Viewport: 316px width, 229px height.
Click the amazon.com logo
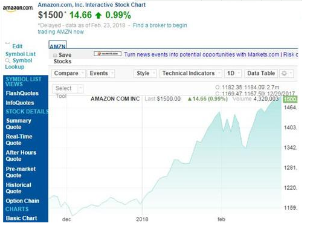click(x=18, y=8)
